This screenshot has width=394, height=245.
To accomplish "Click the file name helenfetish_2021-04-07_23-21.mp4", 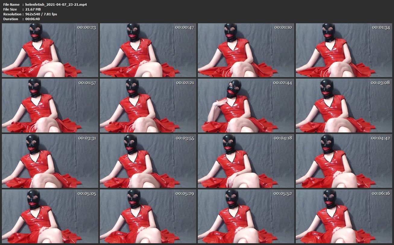I will (56, 5).
